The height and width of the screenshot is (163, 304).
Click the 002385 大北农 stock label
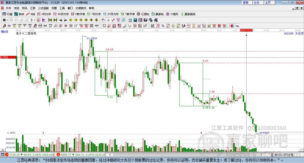point(294,34)
